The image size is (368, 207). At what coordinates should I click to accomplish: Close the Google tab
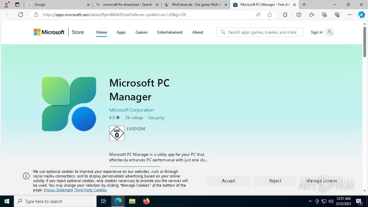88,5
